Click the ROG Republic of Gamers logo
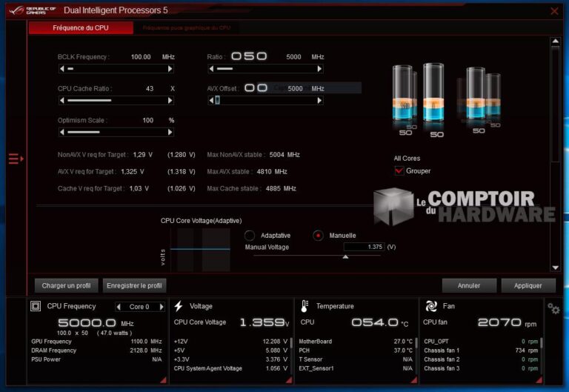This screenshot has height=392, width=569. coord(33,10)
